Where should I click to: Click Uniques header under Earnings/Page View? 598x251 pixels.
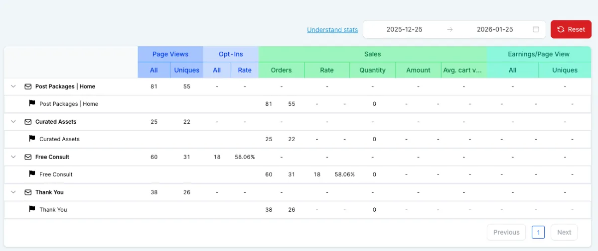pyautogui.click(x=565, y=70)
